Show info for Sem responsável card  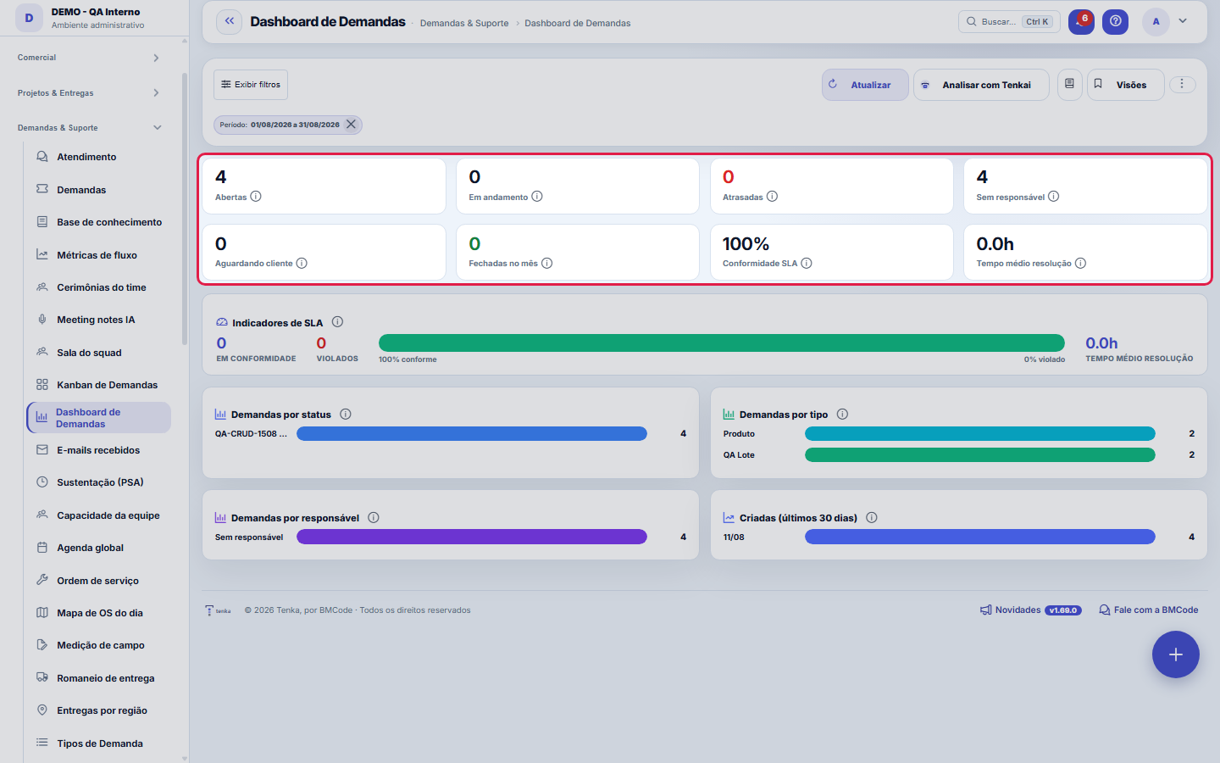pos(1054,197)
